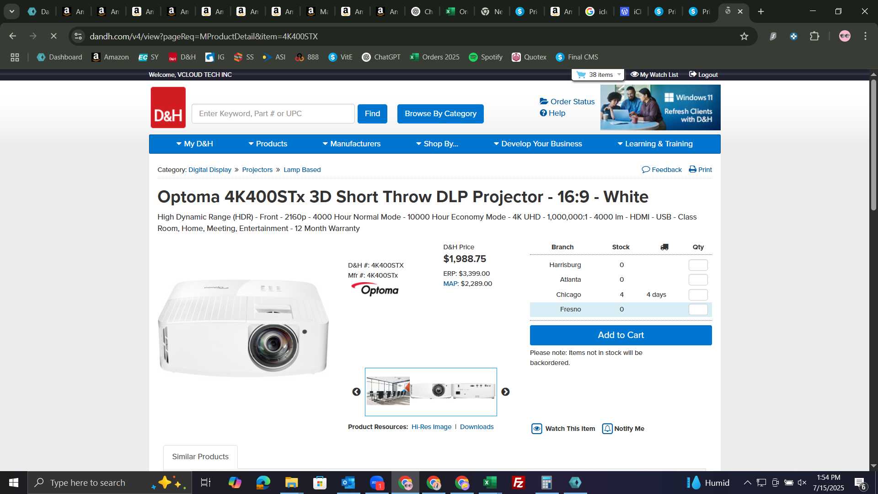Open the Windows Start menu

point(14,483)
